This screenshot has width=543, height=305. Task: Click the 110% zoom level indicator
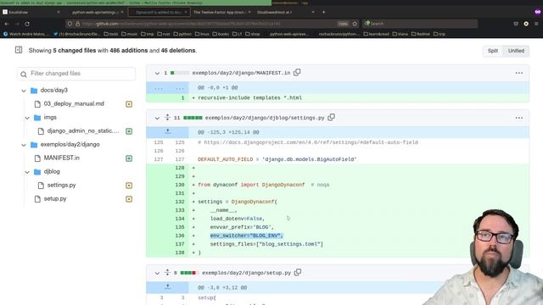343,24
